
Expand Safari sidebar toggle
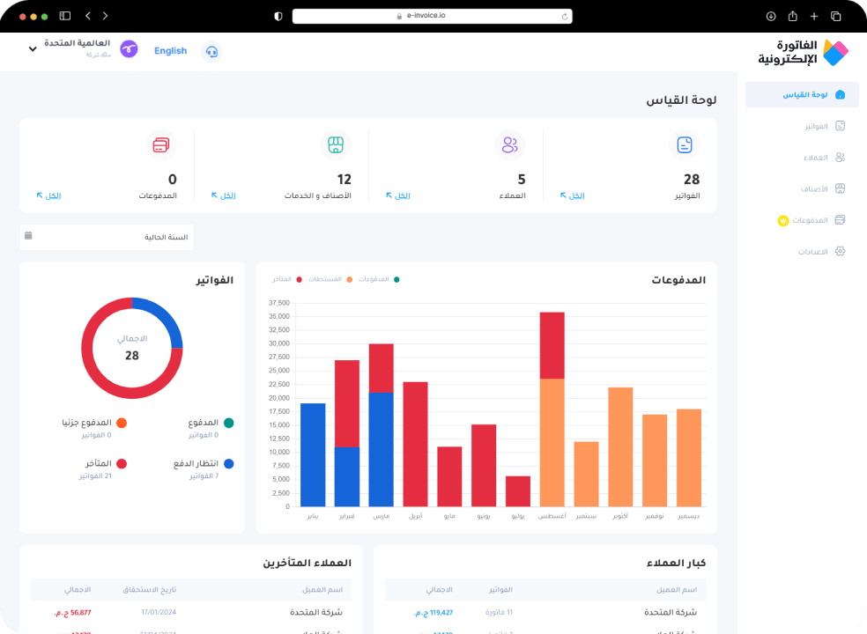(65, 16)
